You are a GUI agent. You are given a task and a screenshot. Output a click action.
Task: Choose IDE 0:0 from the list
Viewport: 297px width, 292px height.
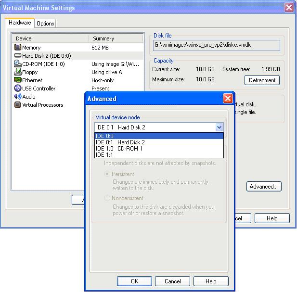coord(159,136)
